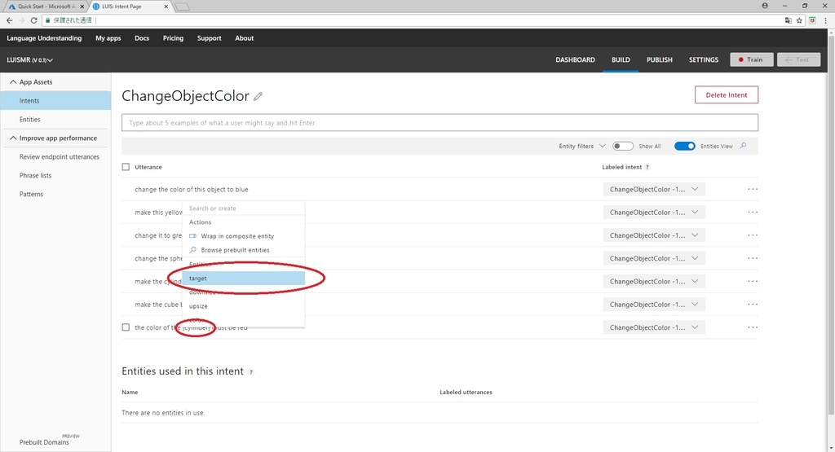Open intent dropdown for 'change the sphere' row
Screen dimensions: 835x452
(654, 258)
